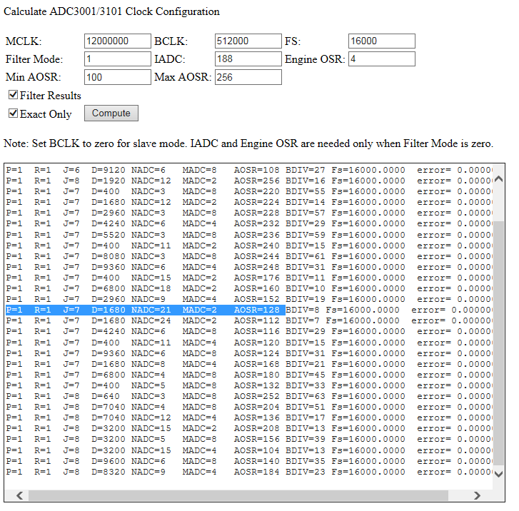This screenshot has height=511, width=519.
Task: Select the result row with AOSR=116
Action: tap(249, 331)
